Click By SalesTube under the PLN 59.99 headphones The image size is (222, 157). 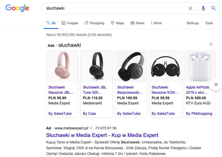pyautogui.click(x=163, y=114)
